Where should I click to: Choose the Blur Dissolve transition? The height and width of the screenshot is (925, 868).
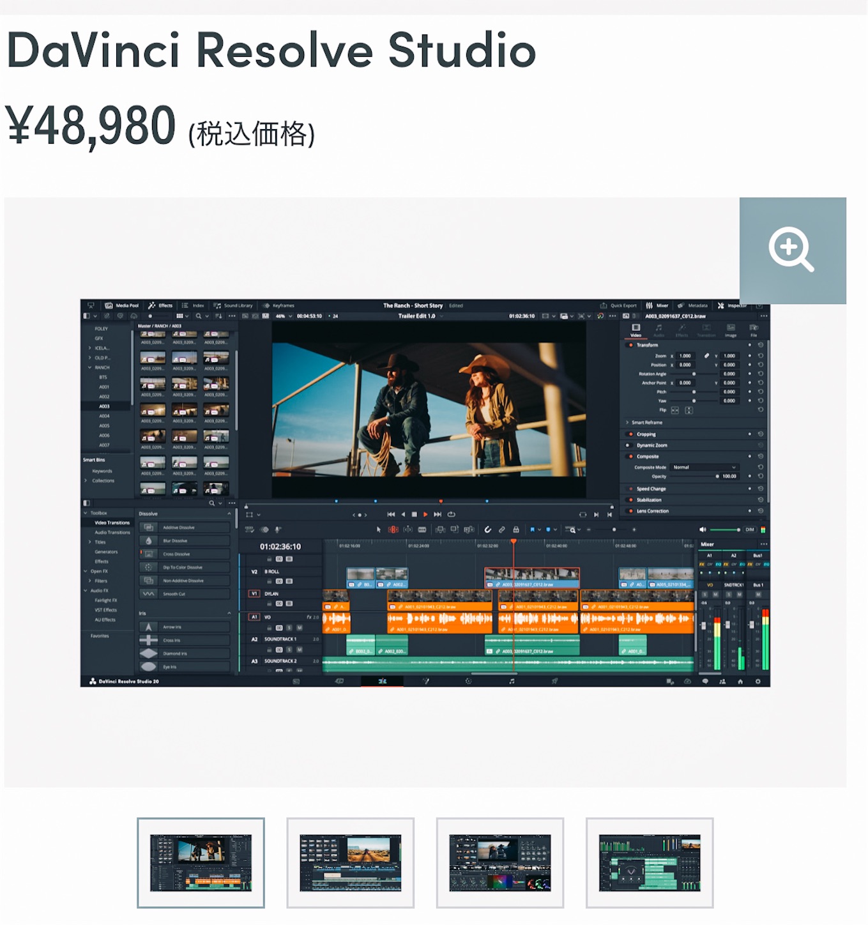[x=185, y=541]
